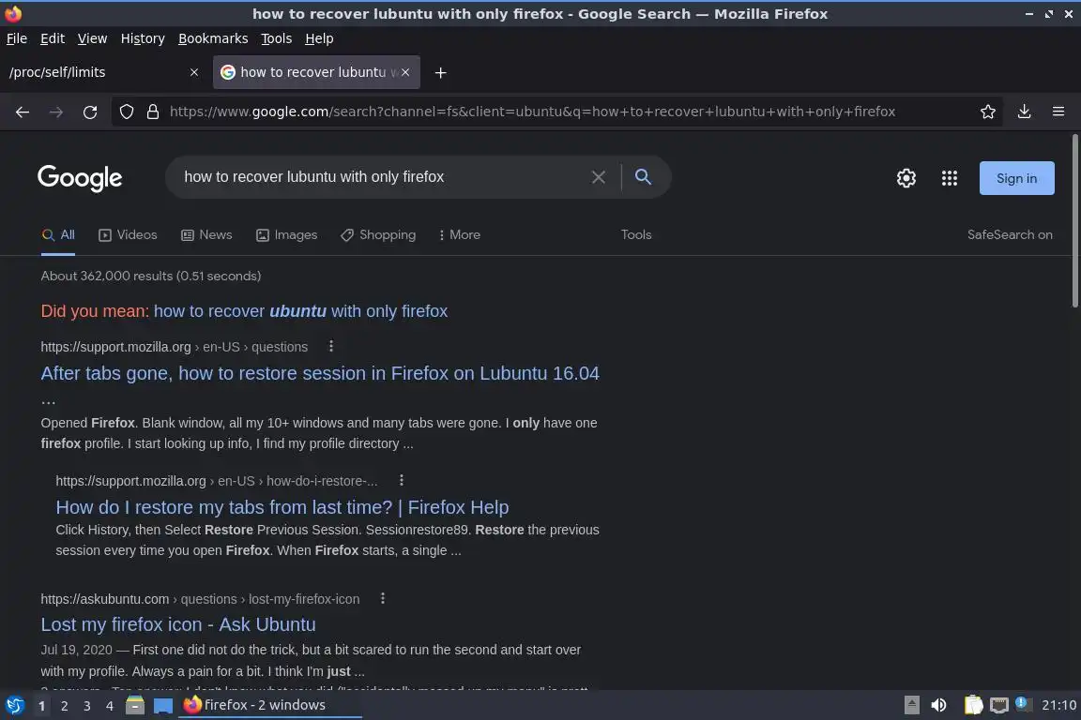Image resolution: width=1081 pixels, height=720 pixels.
Task: Reload the current page
Action: (90, 112)
